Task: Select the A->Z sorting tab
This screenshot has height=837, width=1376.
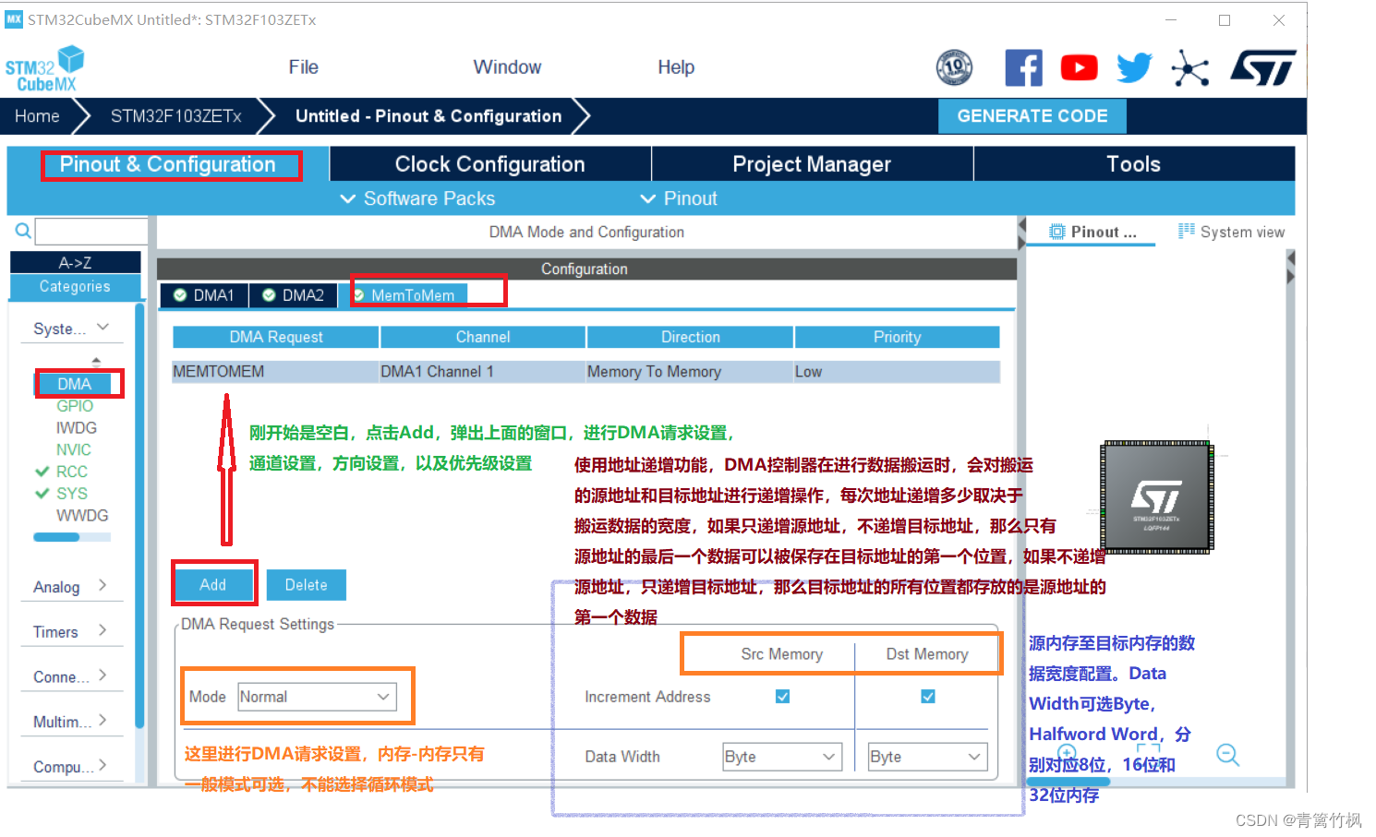Action: click(76, 263)
